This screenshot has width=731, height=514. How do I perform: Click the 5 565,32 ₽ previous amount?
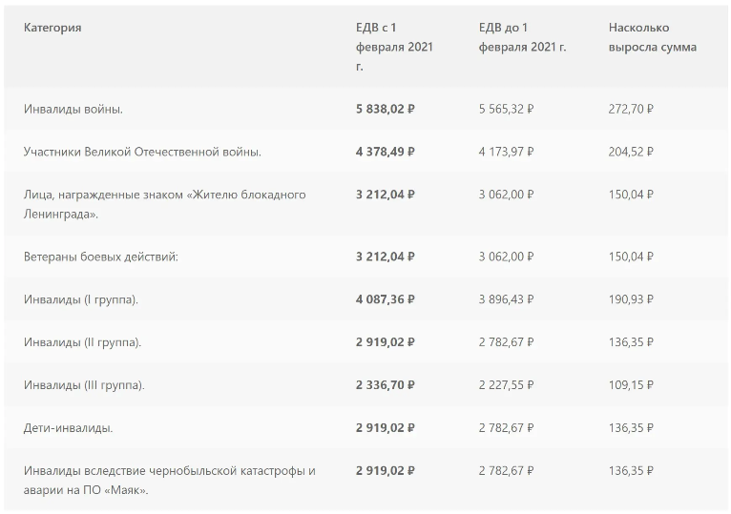pos(506,109)
